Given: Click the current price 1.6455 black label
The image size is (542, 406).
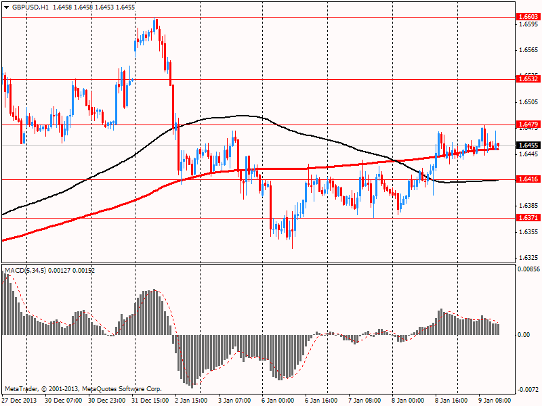Looking at the screenshot, I should click(528, 145).
